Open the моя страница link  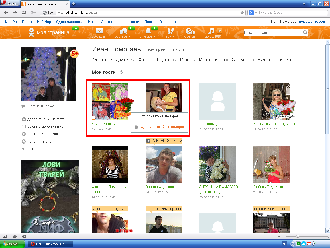click(x=53, y=32)
